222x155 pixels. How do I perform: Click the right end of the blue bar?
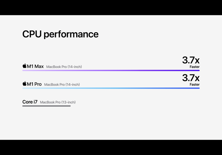pos(199,88)
